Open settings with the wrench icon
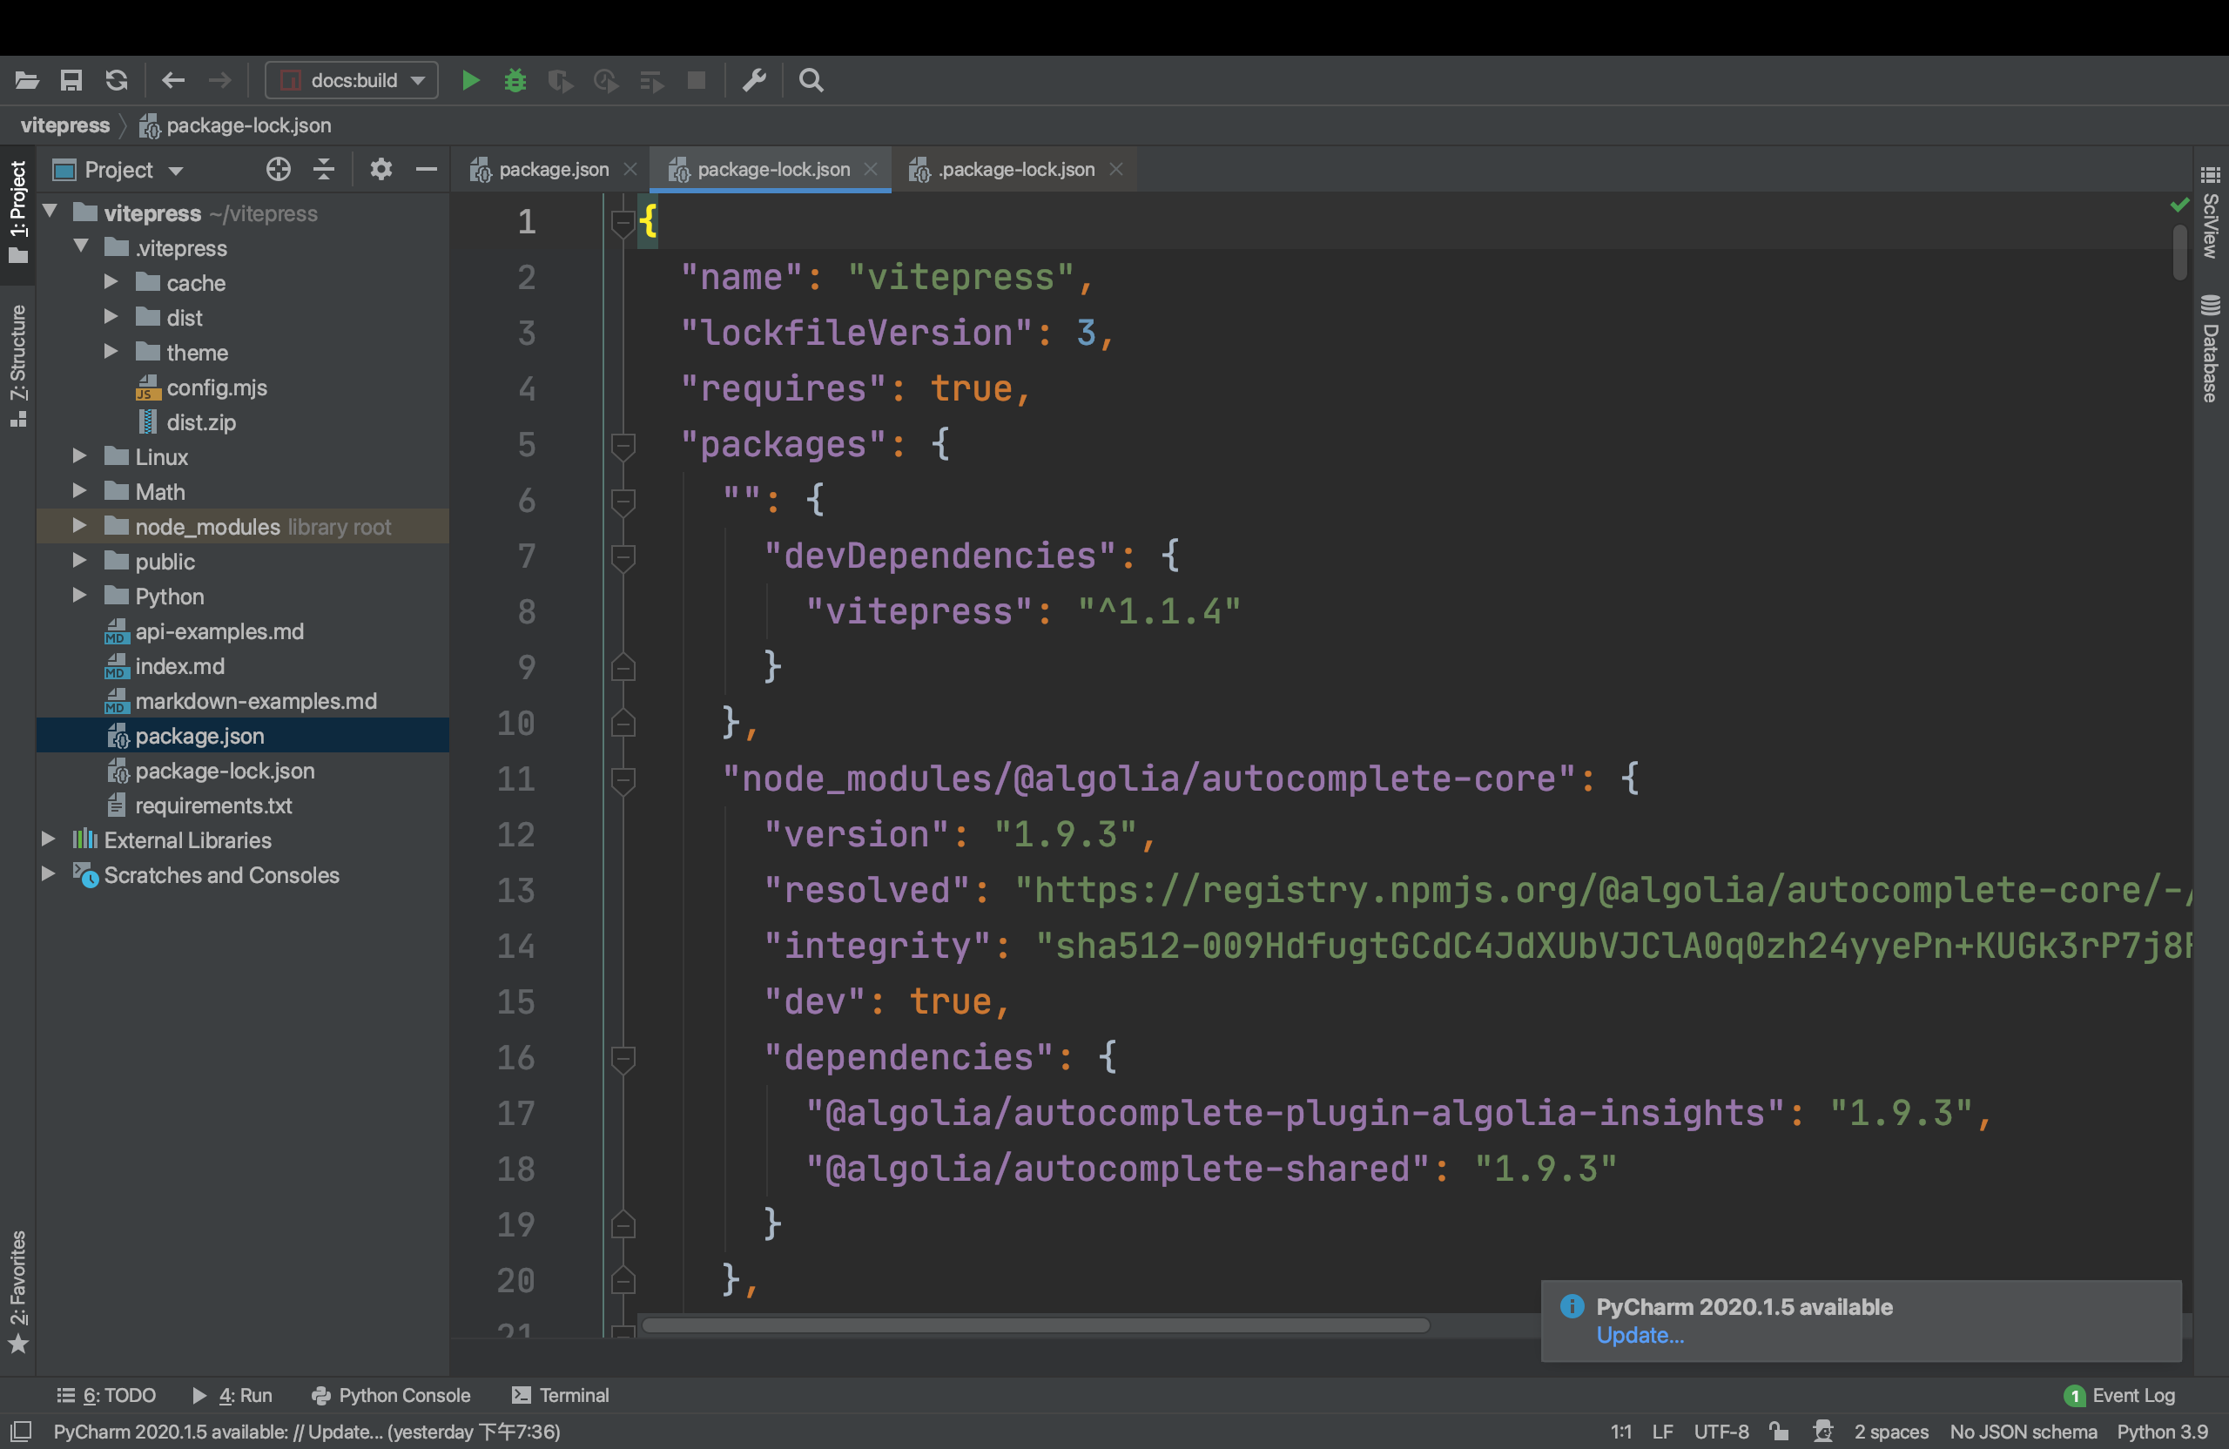This screenshot has height=1449, width=2229. [x=754, y=81]
